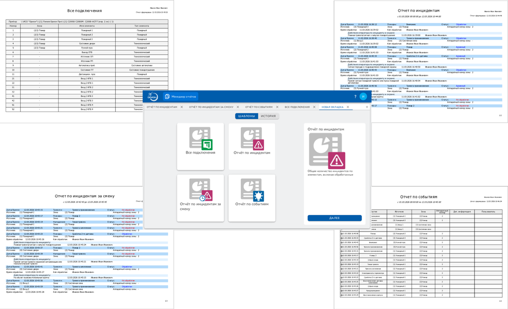Switch to the Отчёт по событиям tab

259,107
